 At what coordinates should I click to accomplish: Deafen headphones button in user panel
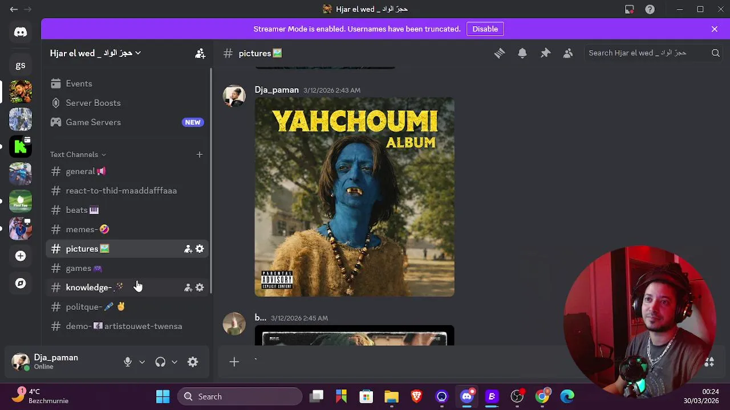click(x=160, y=362)
